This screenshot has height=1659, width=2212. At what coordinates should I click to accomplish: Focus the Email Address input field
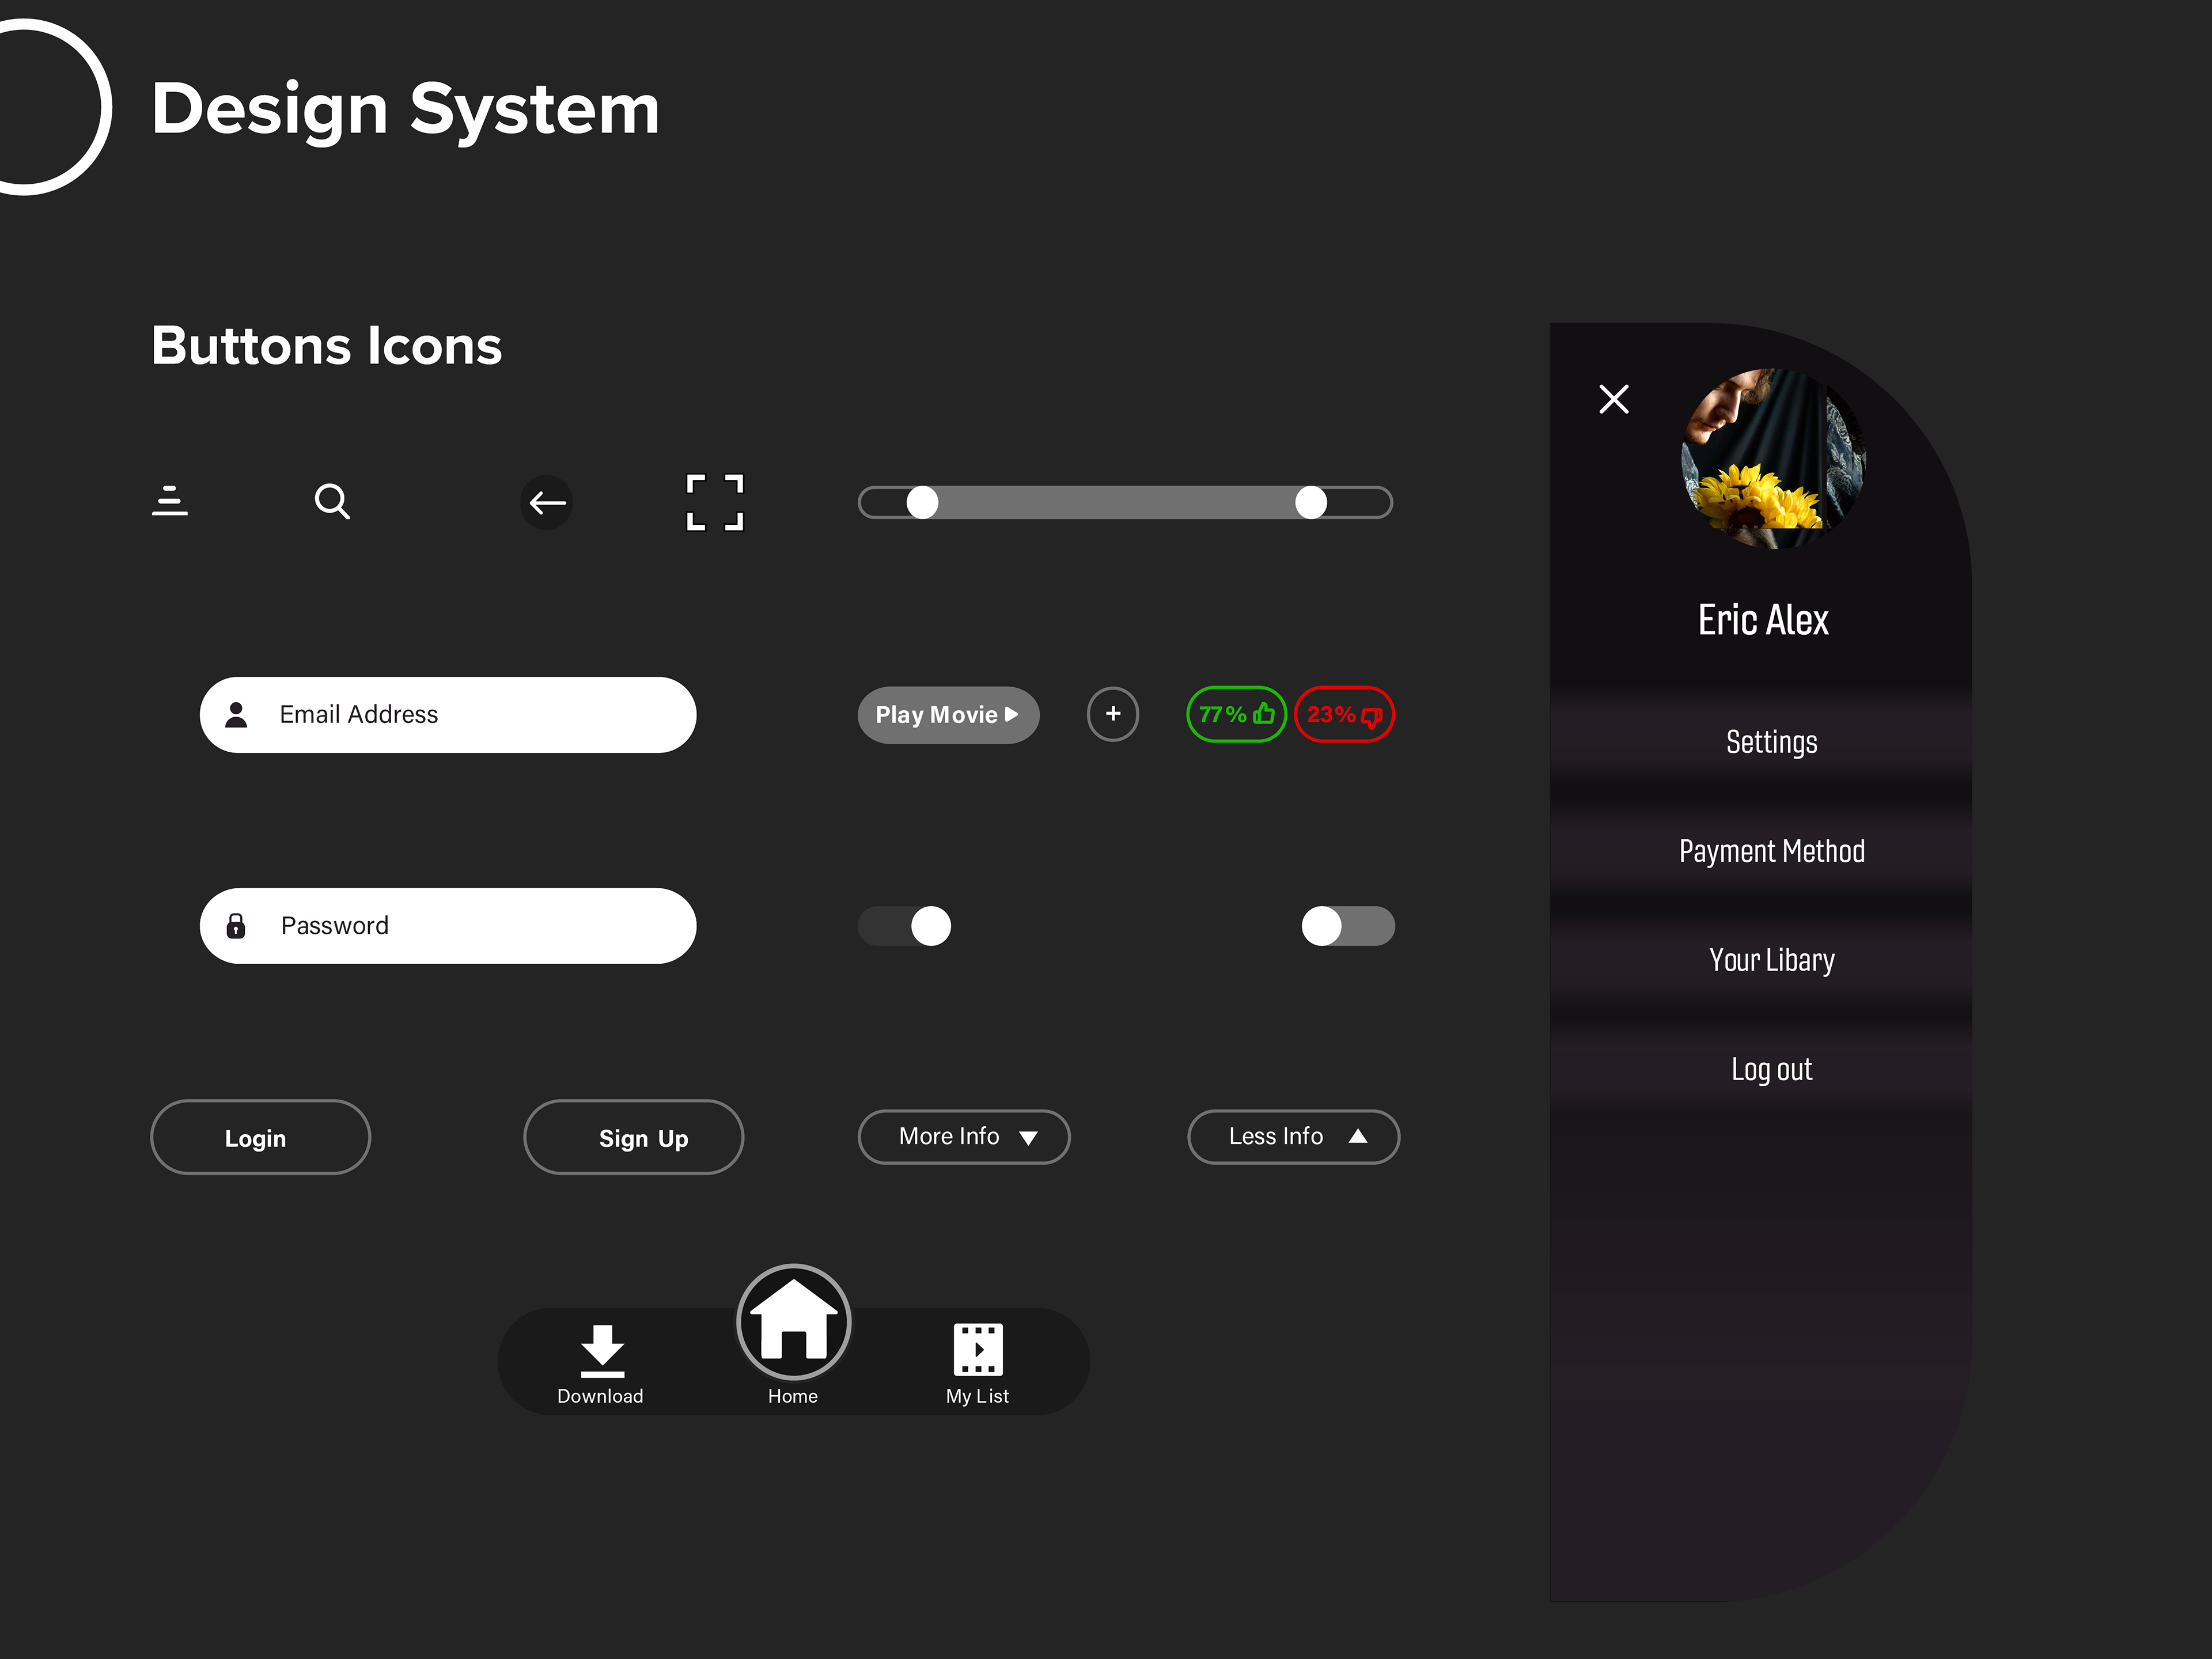(448, 715)
